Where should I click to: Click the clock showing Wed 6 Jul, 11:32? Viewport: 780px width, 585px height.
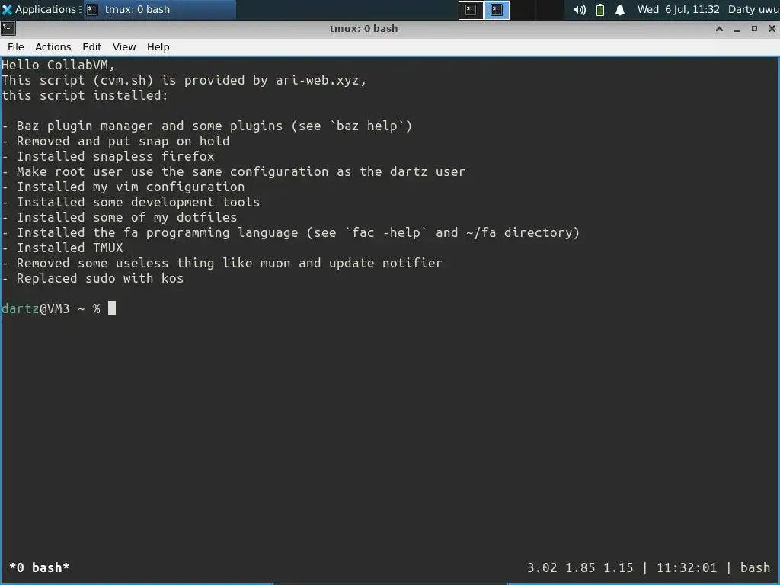678,9
